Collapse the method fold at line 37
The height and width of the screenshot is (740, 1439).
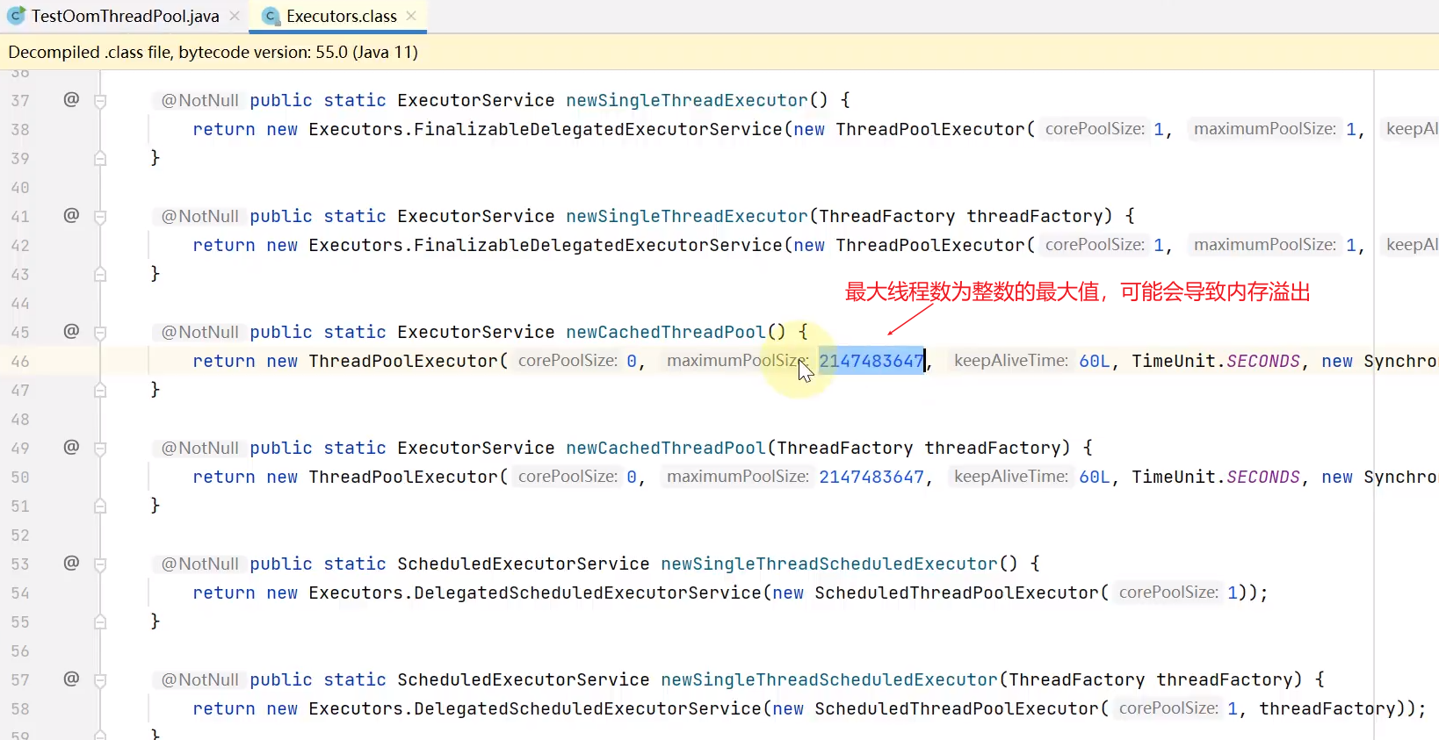tap(100, 101)
